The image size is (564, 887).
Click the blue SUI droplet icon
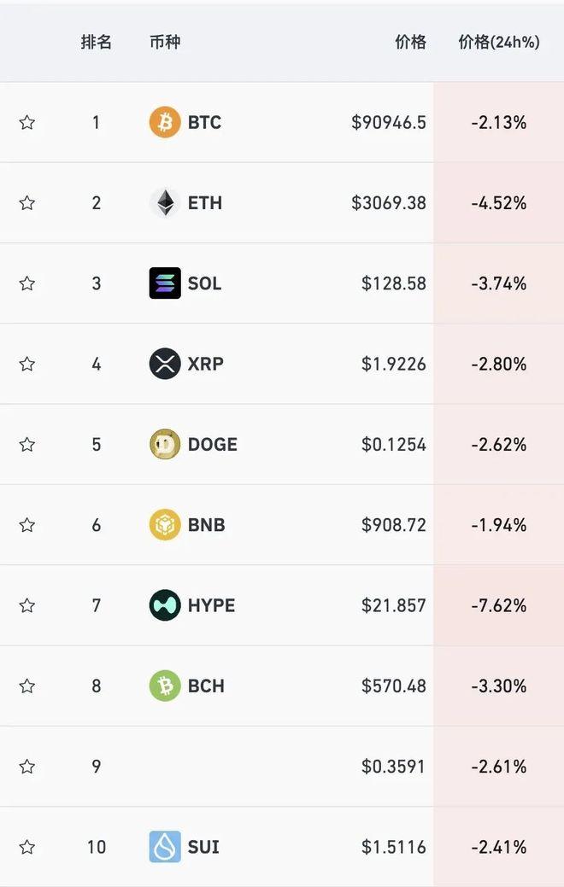click(x=165, y=847)
